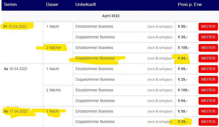Click WEITER for Saturday 1 Nacht Doppelzimmer €29
Screen dimensions: 219x127
click(208, 79)
